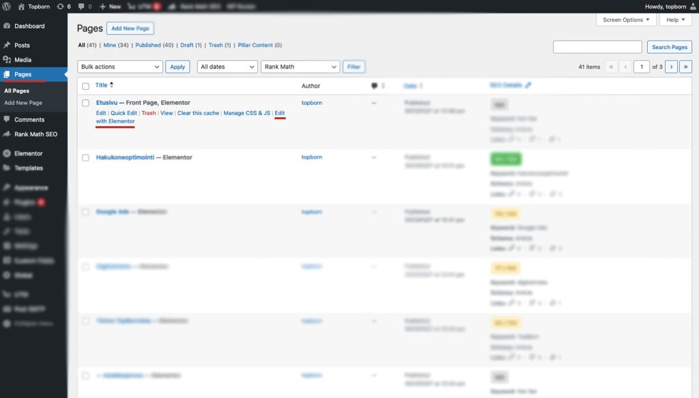Click current page number field
Screen dimensions: 699x398
pos(642,66)
